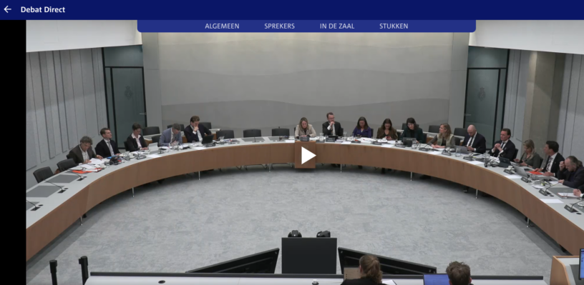Show the Stukken tab
Image resolution: width=584 pixels, height=285 pixels.
click(394, 26)
